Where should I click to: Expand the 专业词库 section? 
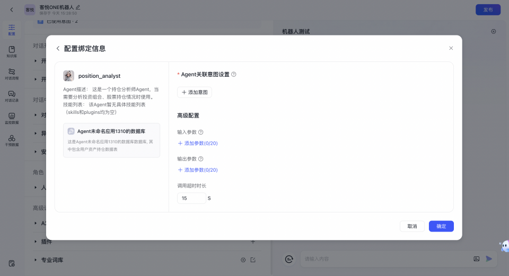tap(36, 260)
